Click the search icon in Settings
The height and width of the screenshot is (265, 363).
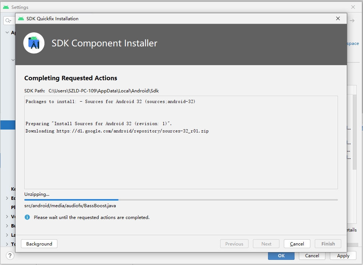point(8,21)
